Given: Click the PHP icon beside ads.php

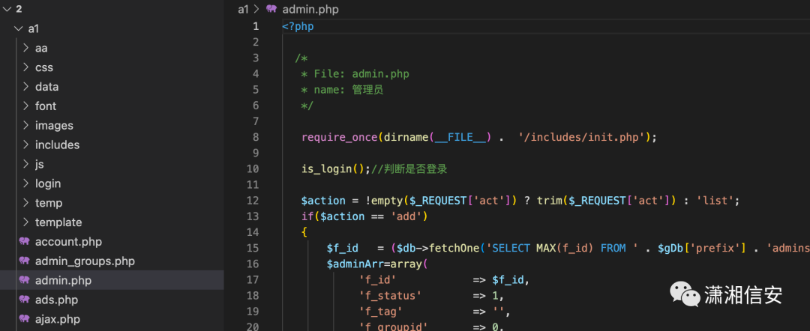Looking at the screenshot, I should click(24, 300).
